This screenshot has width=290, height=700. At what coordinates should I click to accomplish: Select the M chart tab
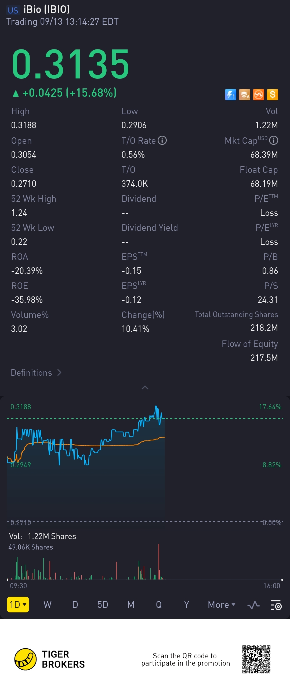131,605
